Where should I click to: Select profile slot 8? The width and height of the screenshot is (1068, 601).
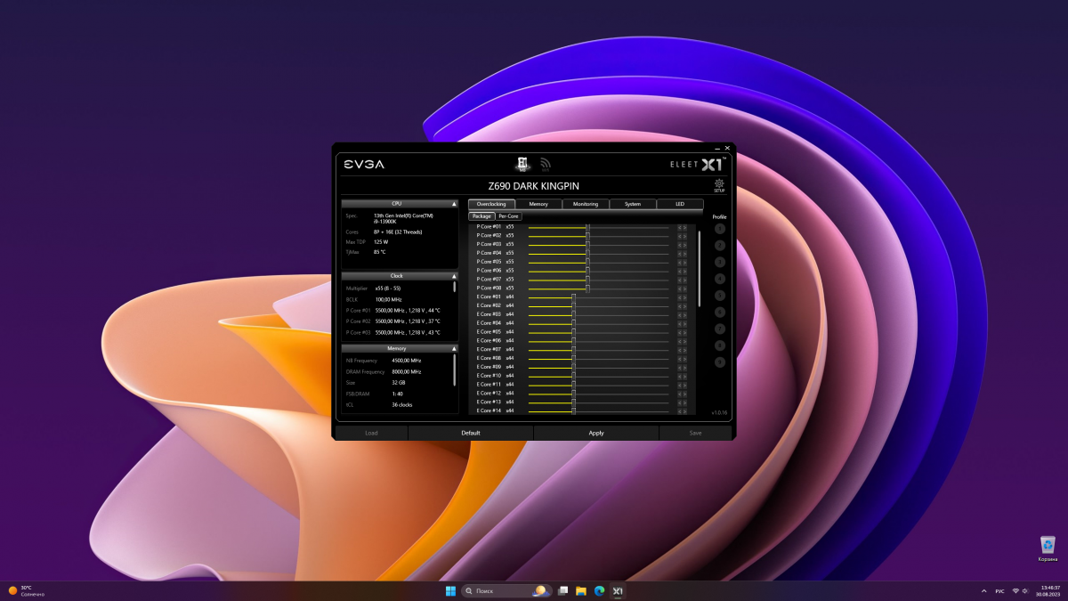tap(720, 345)
